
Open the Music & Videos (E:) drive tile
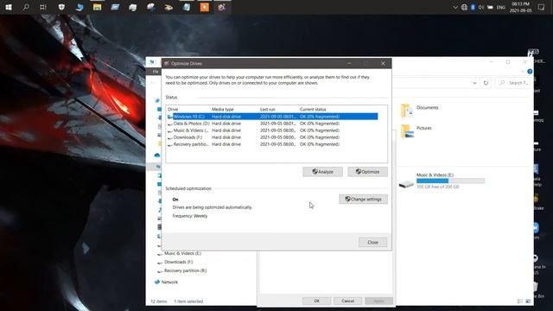tap(442, 181)
